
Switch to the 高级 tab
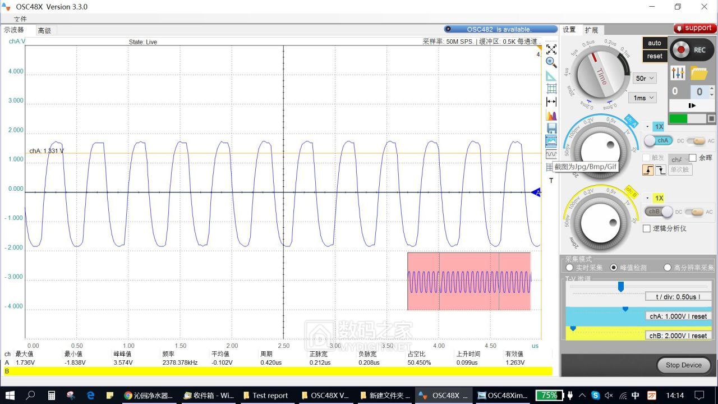(x=44, y=30)
